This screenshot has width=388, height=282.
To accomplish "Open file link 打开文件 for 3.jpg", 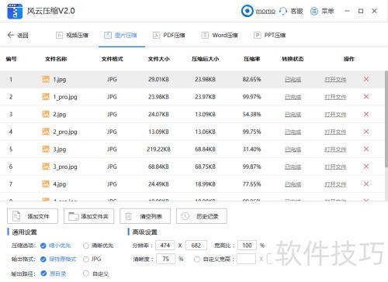I will (335, 150).
